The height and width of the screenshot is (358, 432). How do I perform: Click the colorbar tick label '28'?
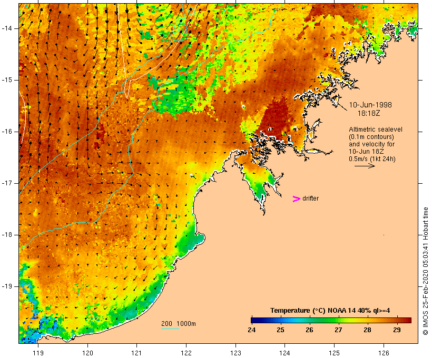[x=367, y=330]
